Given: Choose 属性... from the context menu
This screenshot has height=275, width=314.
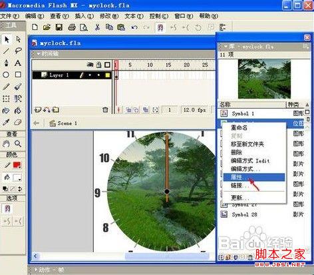Looking at the screenshot, I should point(254,177).
